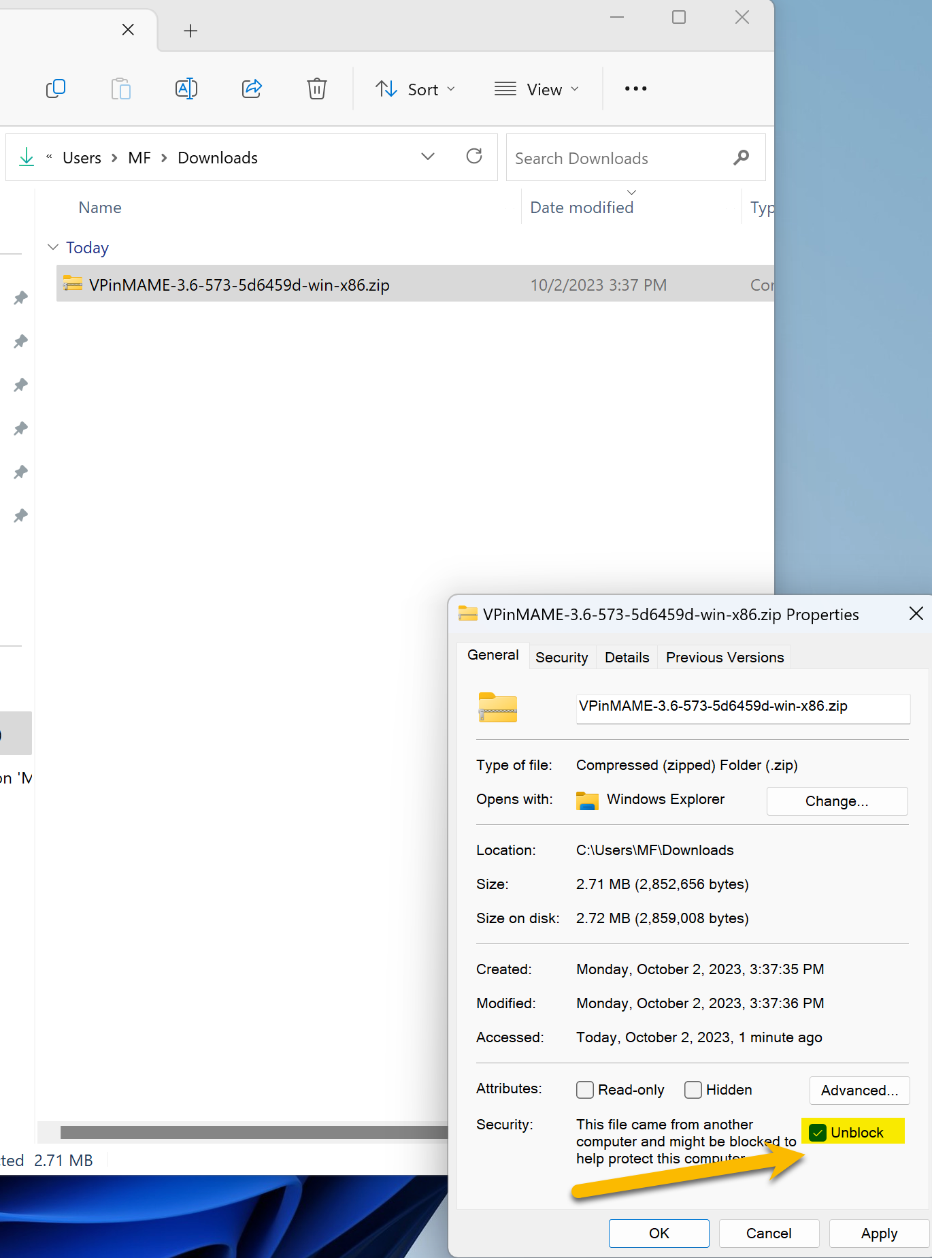Select VPinMAME zip file in list
The height and width of the screenshot is (1258, 932).
(415, 285)
